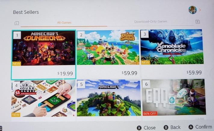The width and height of the screenshot is (214, 131).
Task: Click the Confirm label in footer
Action: click(x=204, y=127)
